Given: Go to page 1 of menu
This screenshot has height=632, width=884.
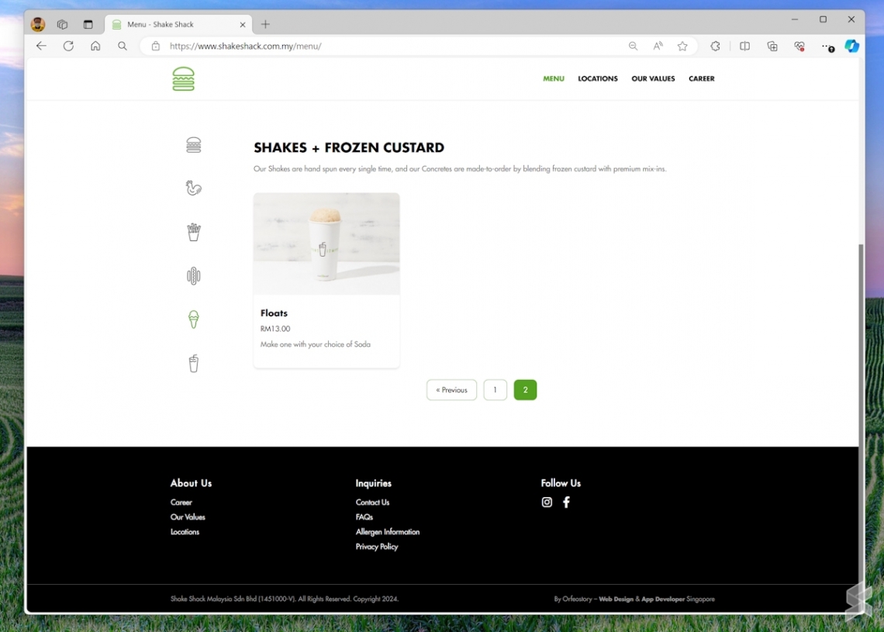Looking at the screenshot, I should coord(495,390).
